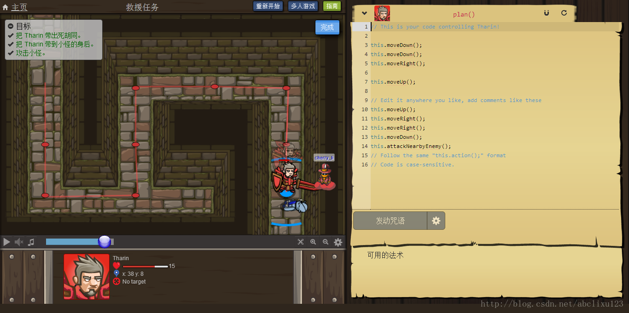Click hero avatar in code editor header

click(x=382, y=13)
